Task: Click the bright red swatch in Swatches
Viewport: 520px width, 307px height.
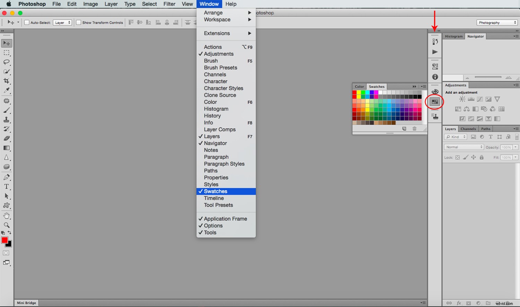Action: coord(354,93)
